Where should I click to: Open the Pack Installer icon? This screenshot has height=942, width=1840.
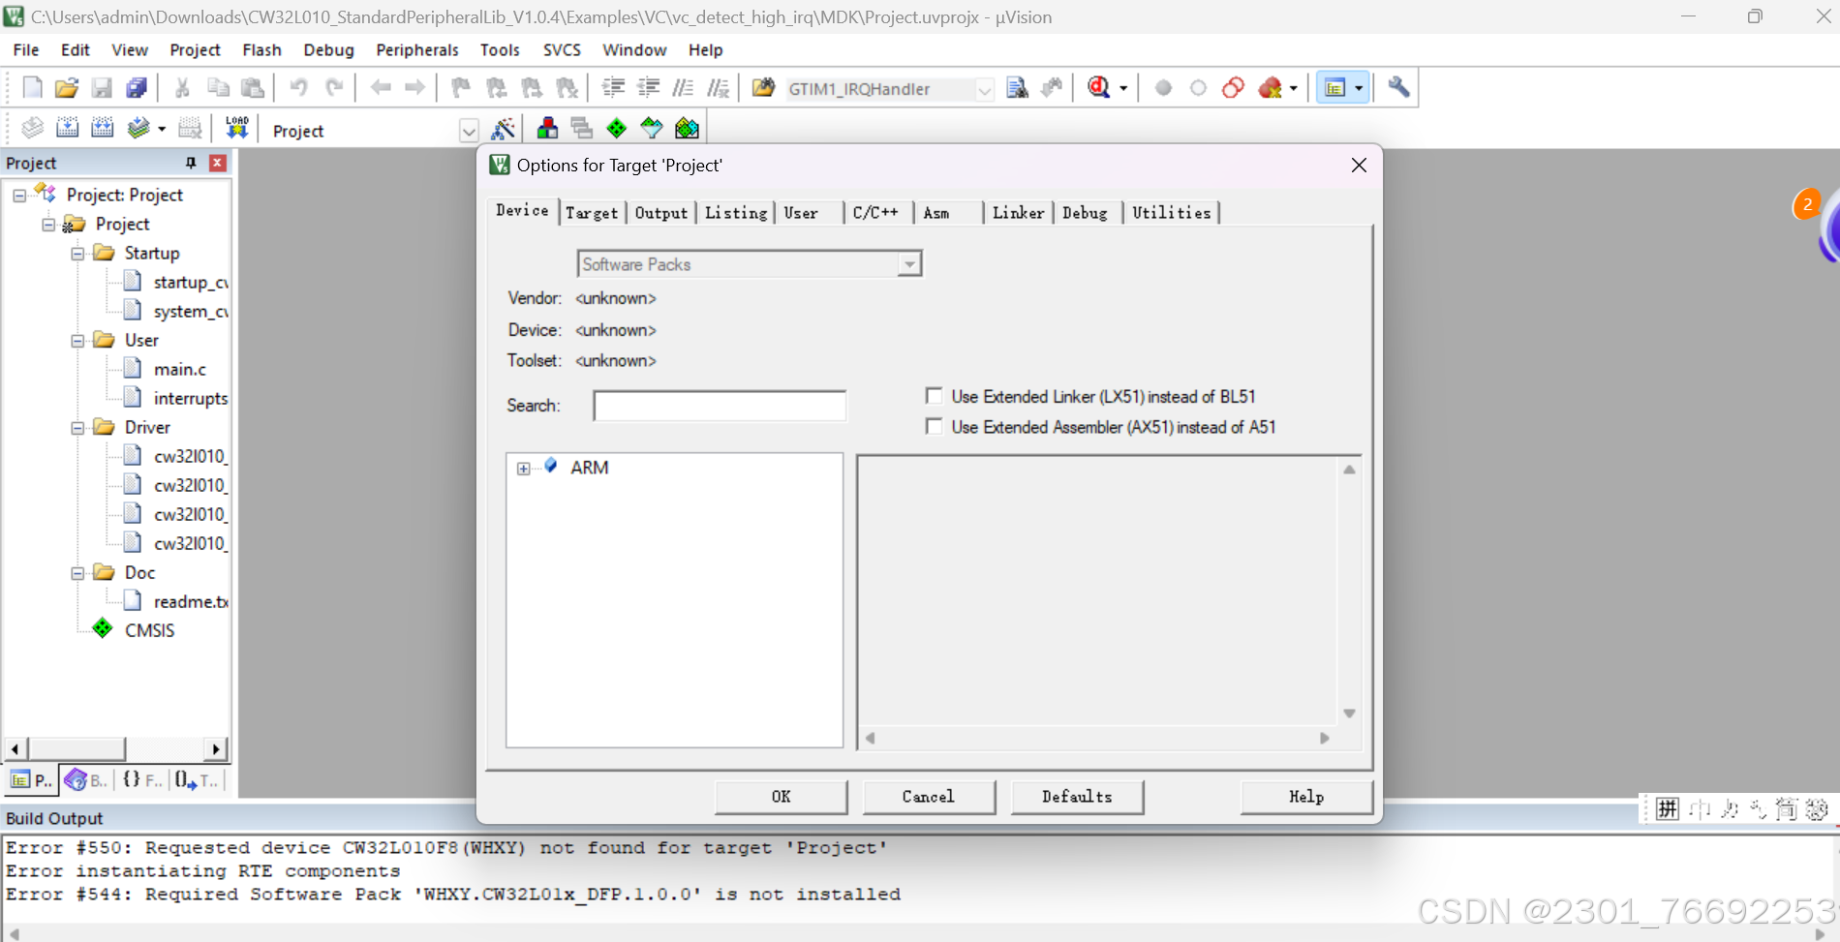click(687, 128)
